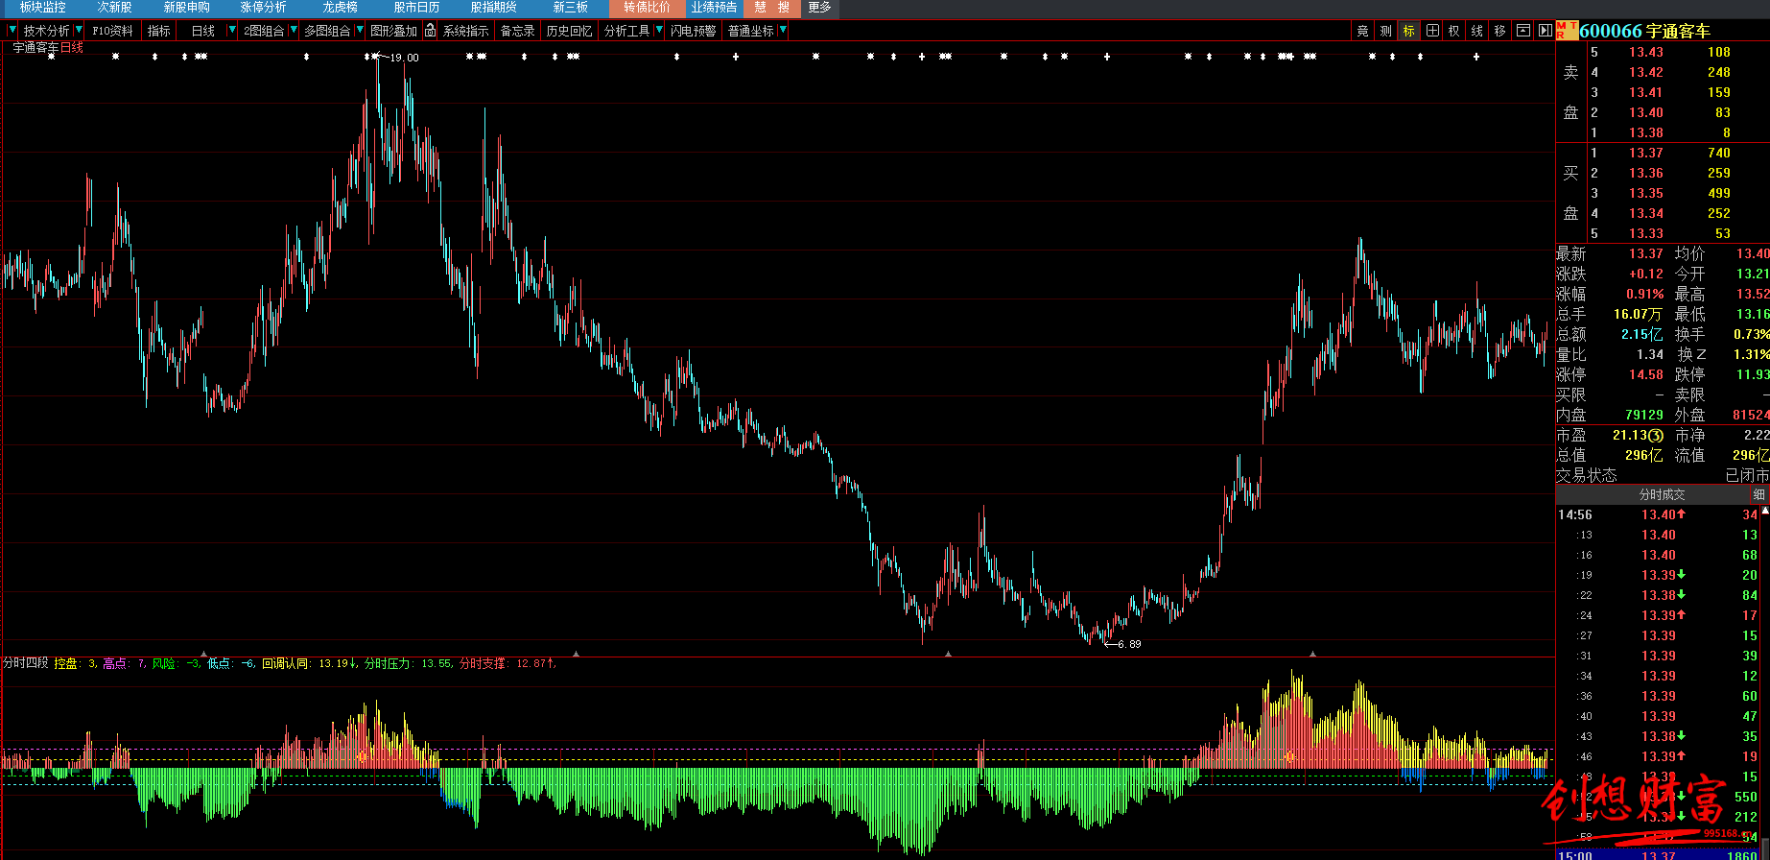The image size is (1770, 860).
Task: Open first dropdown arrow at toolbar start
Action: point(12,31)
